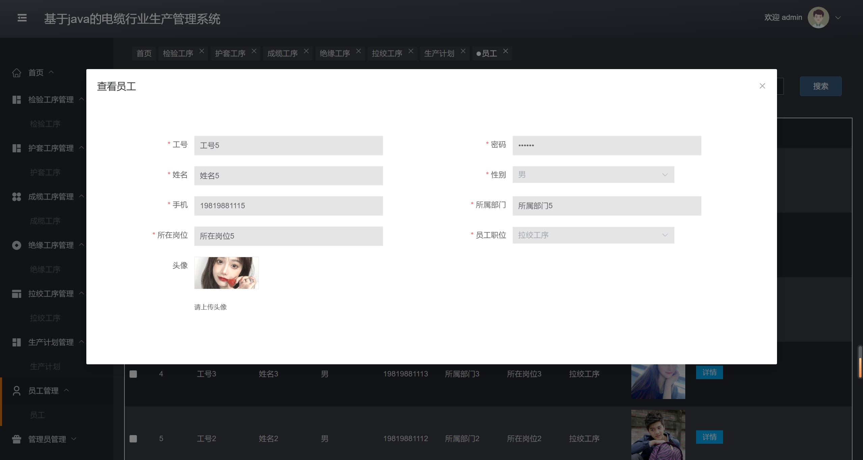Collapse the 检验工序管理 menu group

(x=82, y=99)
